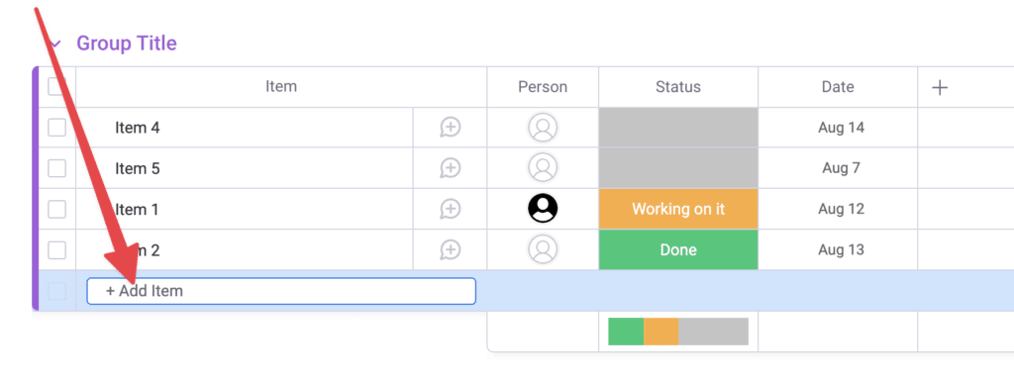Assign a person to Item 4
Screen dimensions: 1014x381
[543, 128]
